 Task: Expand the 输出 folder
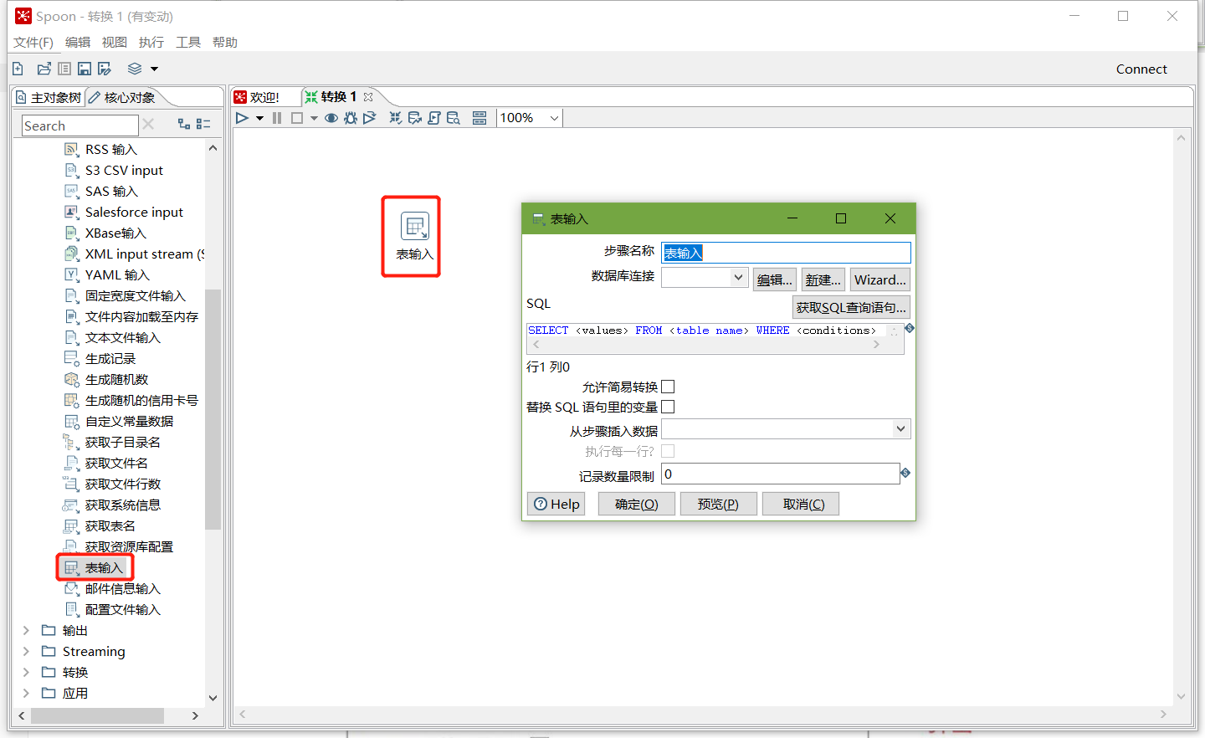pos(26,630)
